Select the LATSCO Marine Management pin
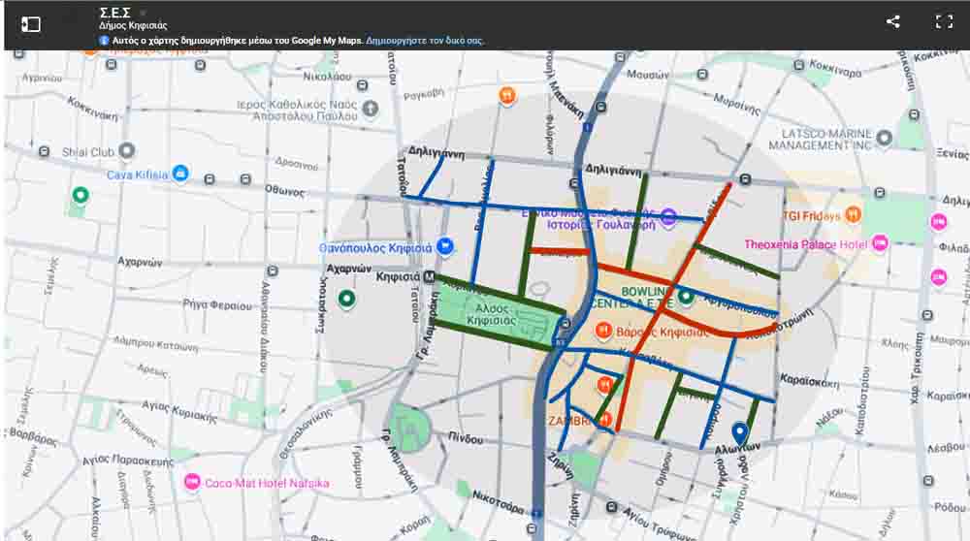The width and height of the screenshot is (970, 541). click(883, 139)
